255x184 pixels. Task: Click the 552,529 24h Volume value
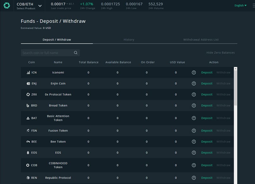coord(156,4)
